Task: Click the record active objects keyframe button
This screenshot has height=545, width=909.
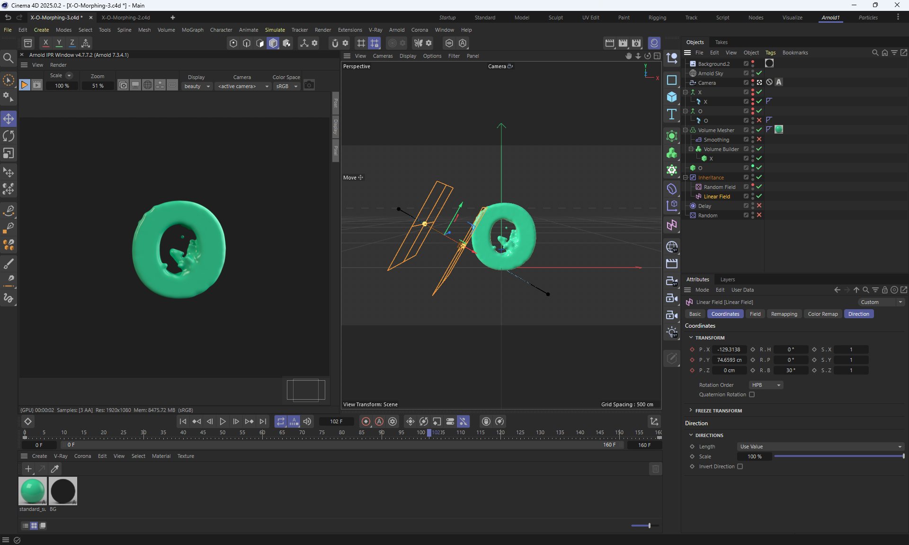Action: (x=366, y=421)
